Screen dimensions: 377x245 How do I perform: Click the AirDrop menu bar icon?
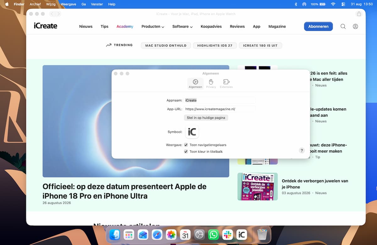(x=304, y=4)
